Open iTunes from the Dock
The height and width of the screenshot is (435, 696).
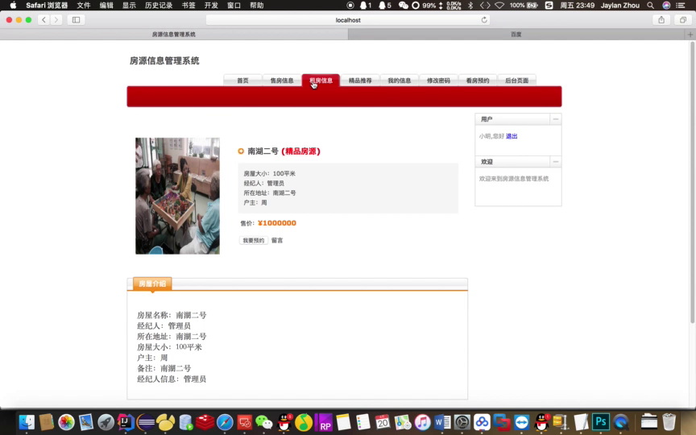click(x=422, y=421)
